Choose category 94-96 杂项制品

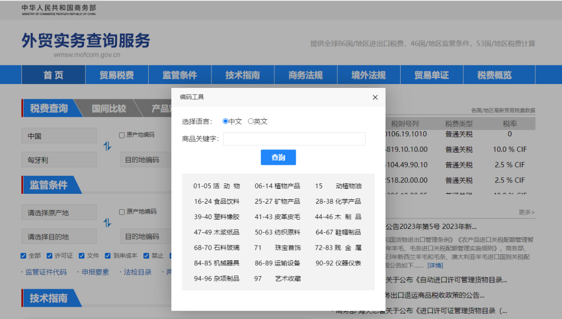tap(216, 278)
